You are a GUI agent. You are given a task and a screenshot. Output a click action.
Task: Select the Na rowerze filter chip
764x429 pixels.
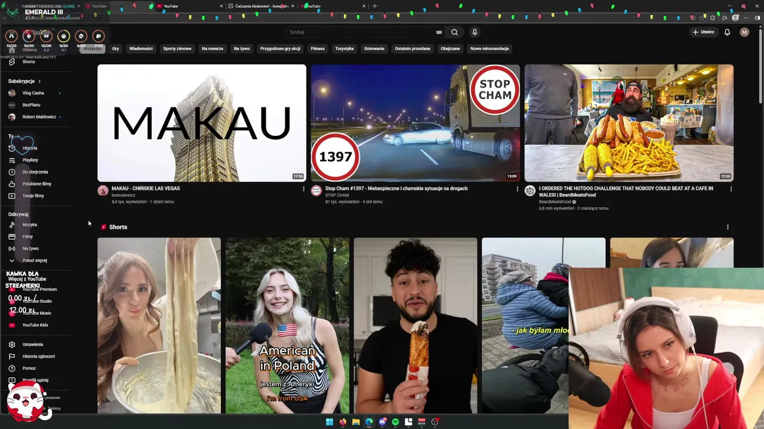tap(212, 49)
